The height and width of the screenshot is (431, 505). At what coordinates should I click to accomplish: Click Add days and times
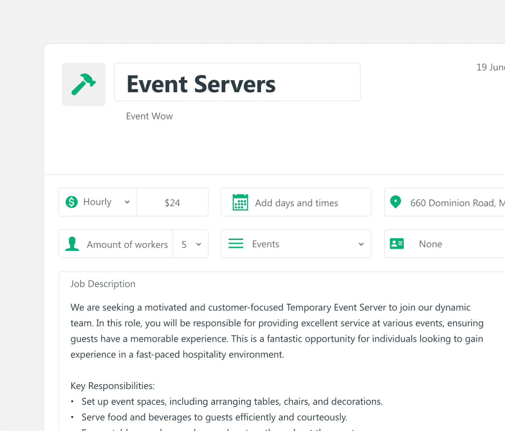click(297, 203)
